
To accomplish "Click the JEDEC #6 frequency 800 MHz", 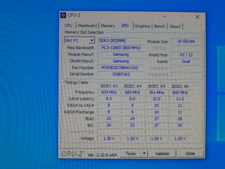I will [x=180, y=93].
